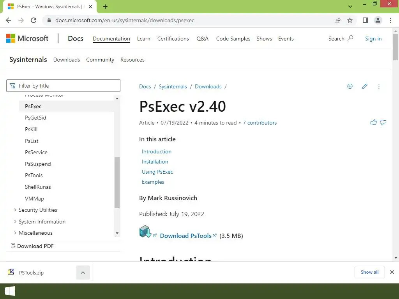Open the Windows Start menu
The image size is (399, 299).
click(x=10, y=291)
